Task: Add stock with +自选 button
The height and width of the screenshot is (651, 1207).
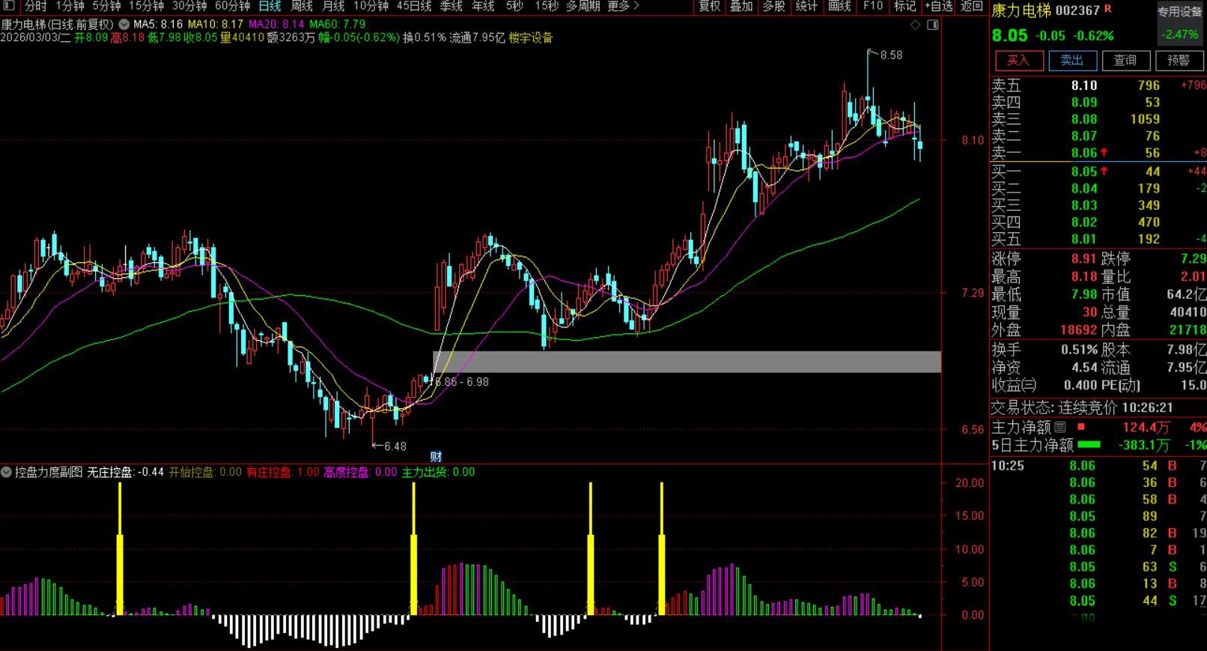Action: [x=938, y=6]
